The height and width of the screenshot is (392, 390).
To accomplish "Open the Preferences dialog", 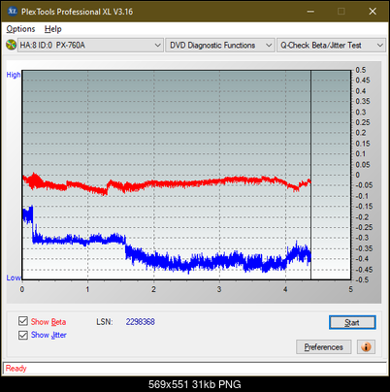I will 323,347.
